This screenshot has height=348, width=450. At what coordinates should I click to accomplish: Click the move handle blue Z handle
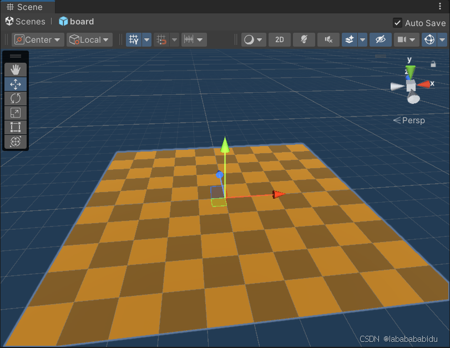(x=220, y=175)
